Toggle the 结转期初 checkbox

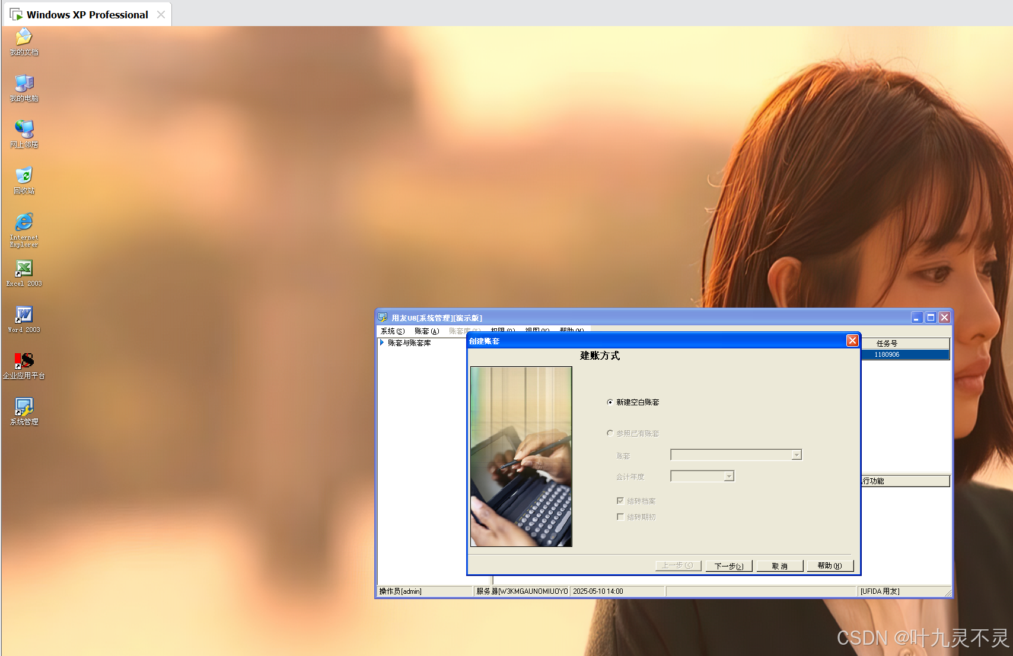coord(620,517)
